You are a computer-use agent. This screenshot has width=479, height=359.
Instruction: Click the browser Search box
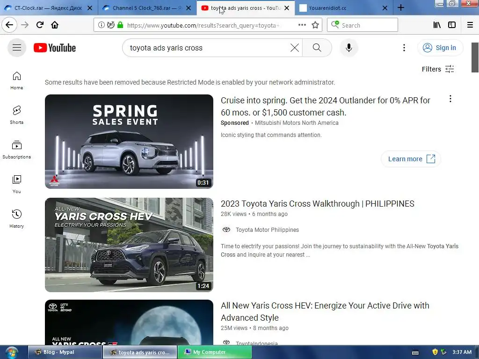(x=363, y=25)
